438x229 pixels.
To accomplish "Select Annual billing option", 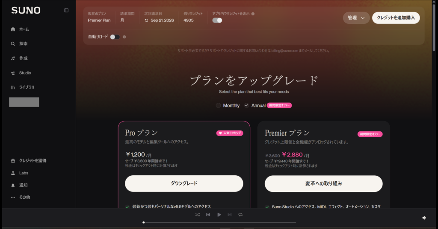I will 255,106.
